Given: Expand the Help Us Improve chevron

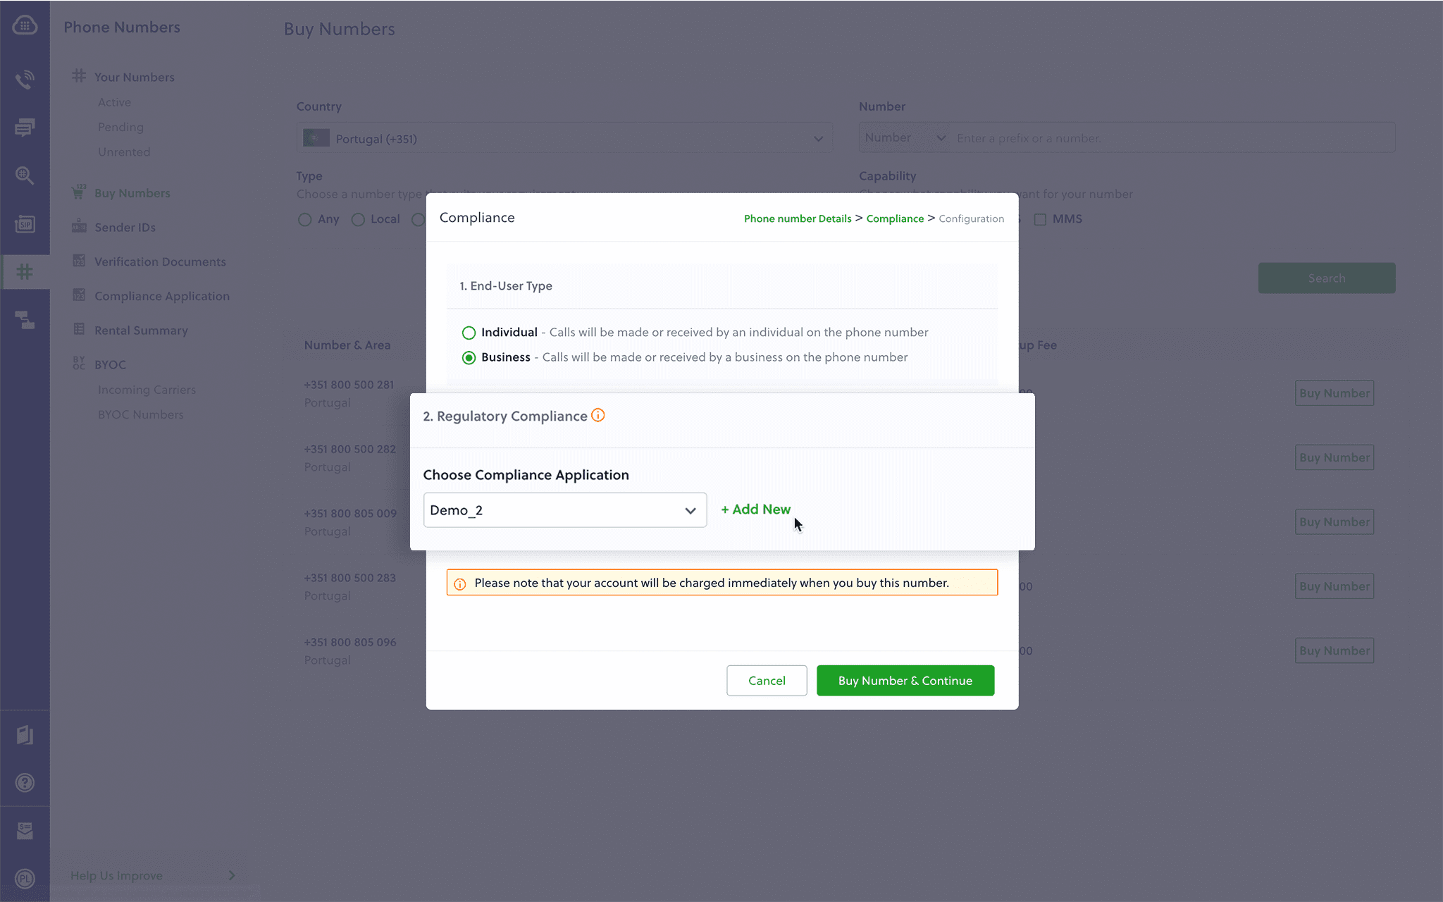Looking at the screenshot, I should pos(232,875).
